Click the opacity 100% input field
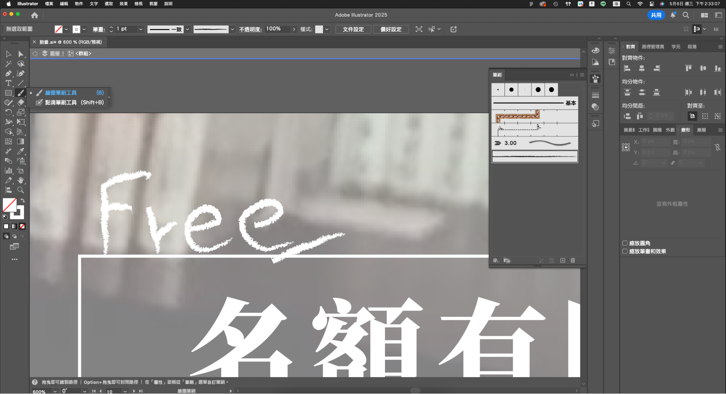The height and width of the screenshot is (394, 726). 278,29
